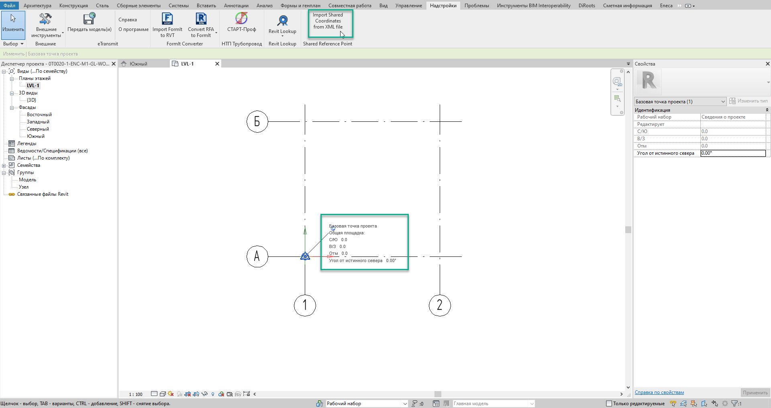The image size is (771, 408).
Task: Toggle show crop region icon
Action: click(x=196, y=394)
